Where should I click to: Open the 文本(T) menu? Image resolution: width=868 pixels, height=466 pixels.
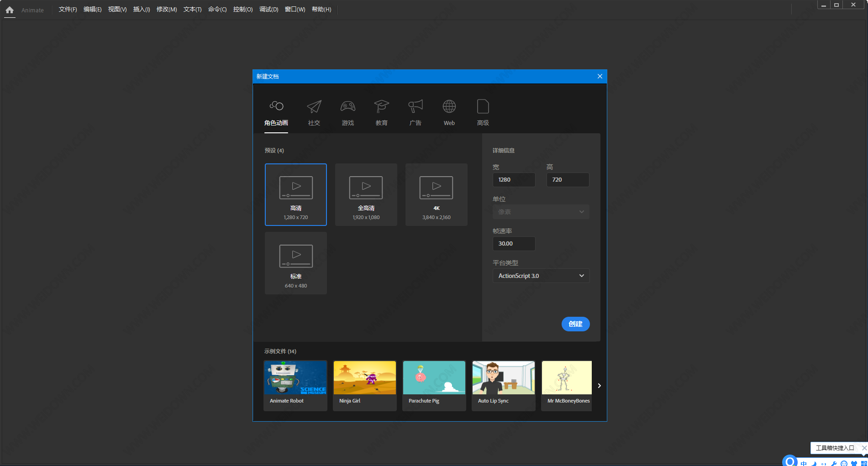point(192,10)
